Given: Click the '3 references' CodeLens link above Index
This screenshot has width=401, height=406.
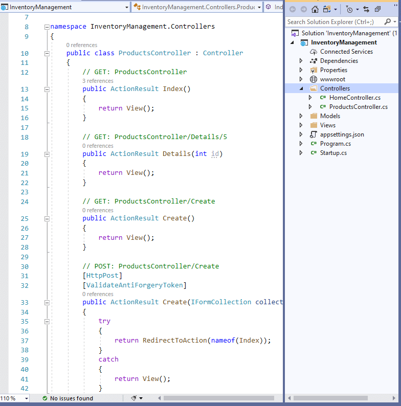Looking at the screenshot, I should point(98,81).
